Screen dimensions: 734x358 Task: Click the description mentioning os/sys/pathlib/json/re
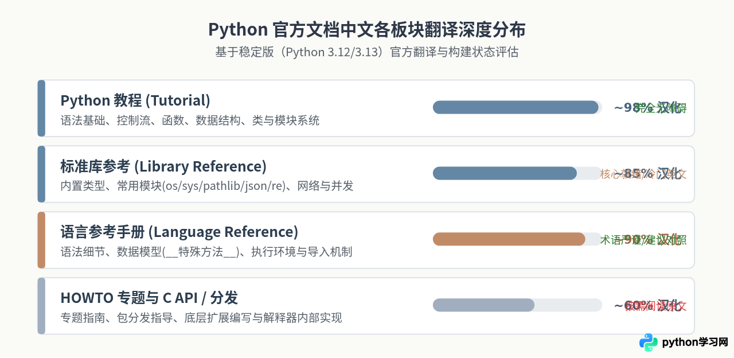[x=207, y=186]
